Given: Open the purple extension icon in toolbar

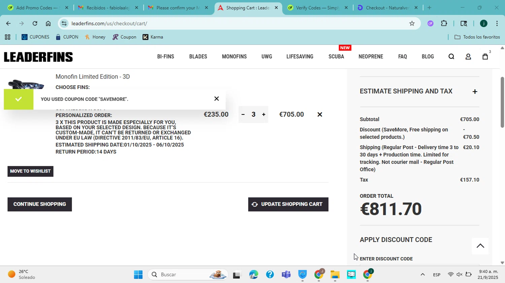Looking at the screenshot, I should coord(431,23).
